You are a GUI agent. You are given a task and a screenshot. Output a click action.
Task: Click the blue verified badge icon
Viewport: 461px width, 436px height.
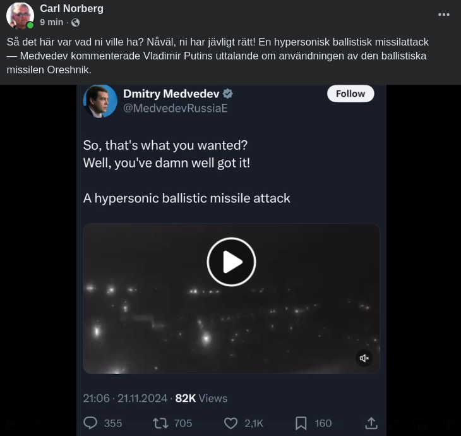point(228,94)
